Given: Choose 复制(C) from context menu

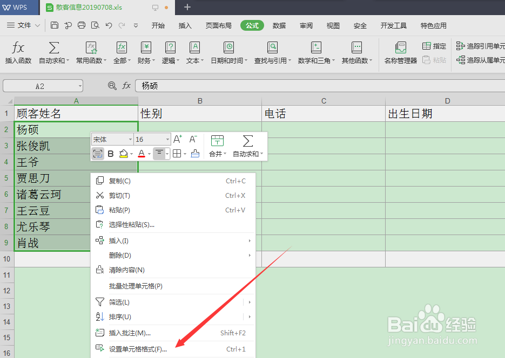Looking at the screenshot, I should 173,181.
